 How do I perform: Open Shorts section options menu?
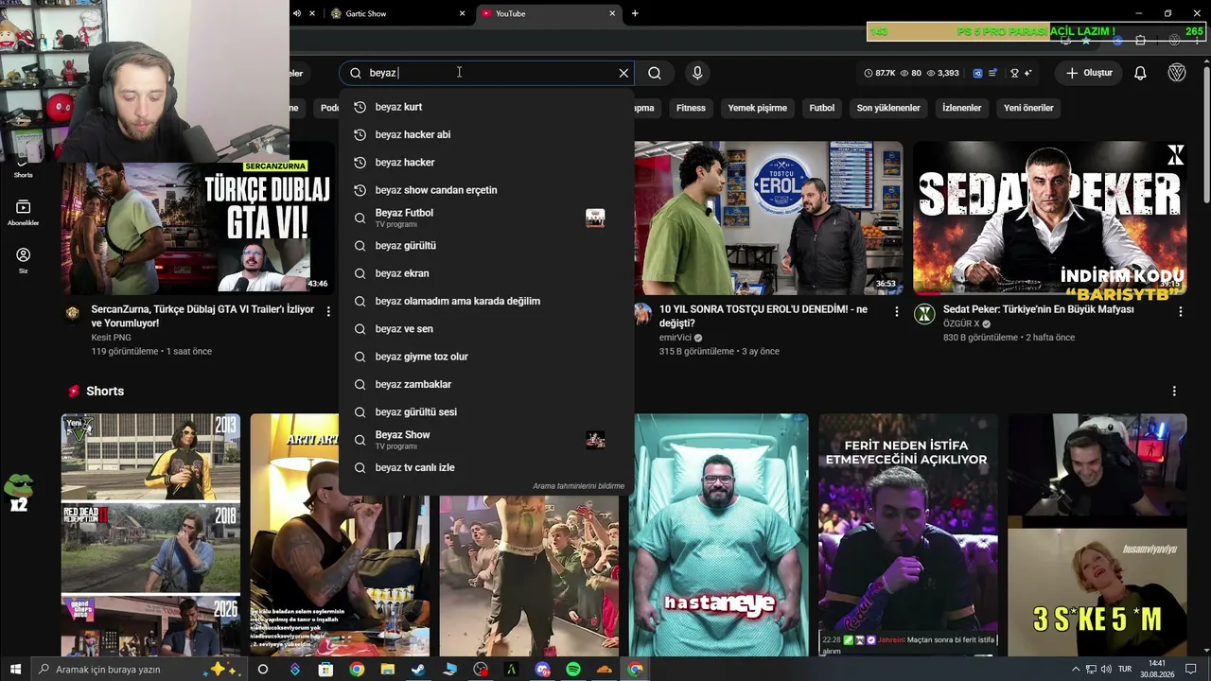coord(1174,392)
